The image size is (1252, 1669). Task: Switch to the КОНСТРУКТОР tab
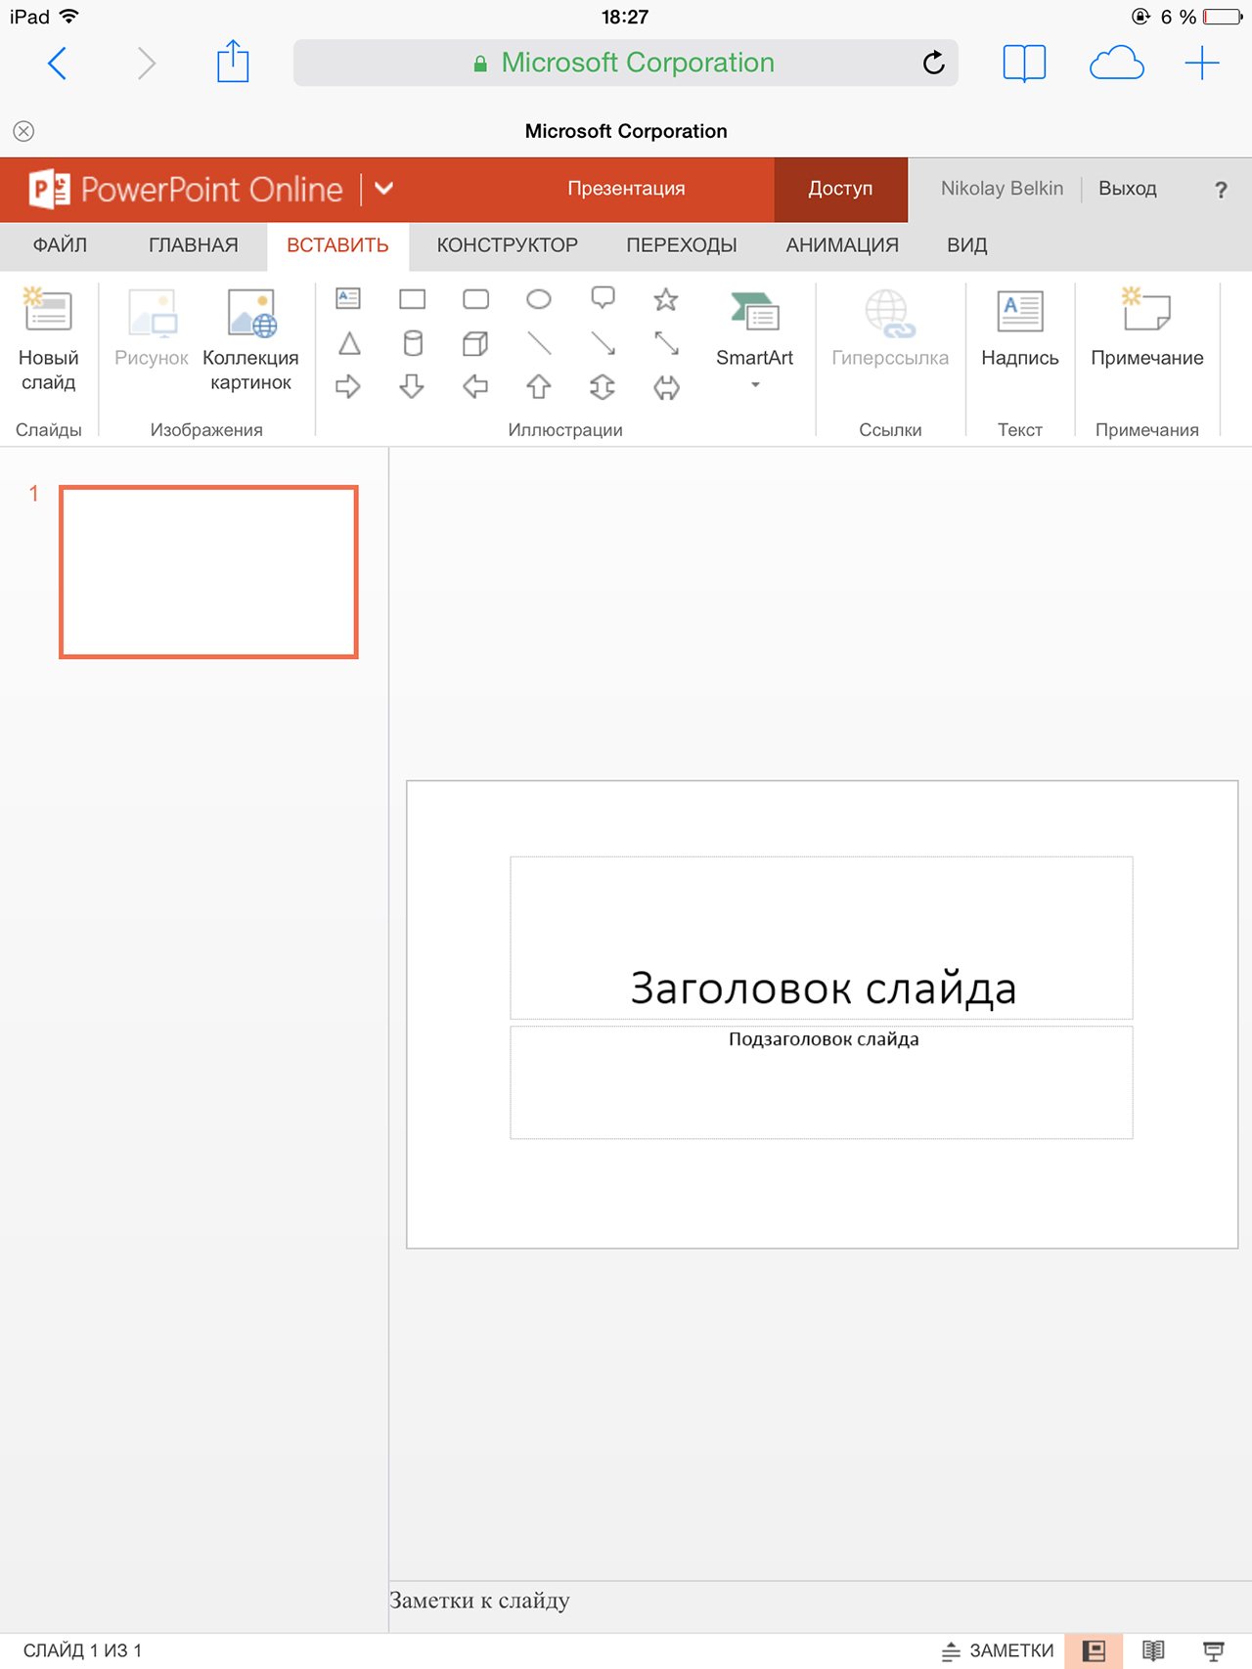click(x=507, y=245)
